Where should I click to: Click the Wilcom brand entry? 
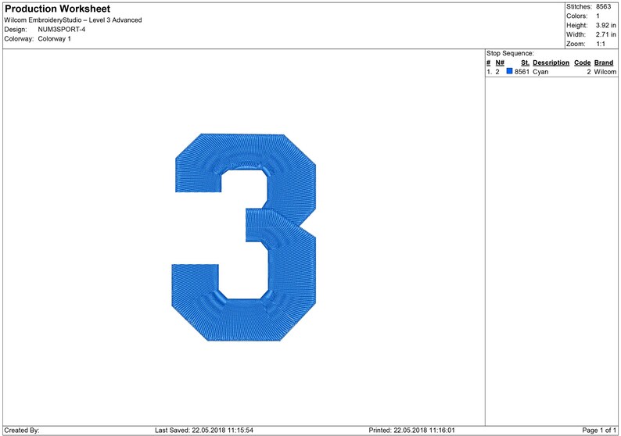tap(605, 72)
